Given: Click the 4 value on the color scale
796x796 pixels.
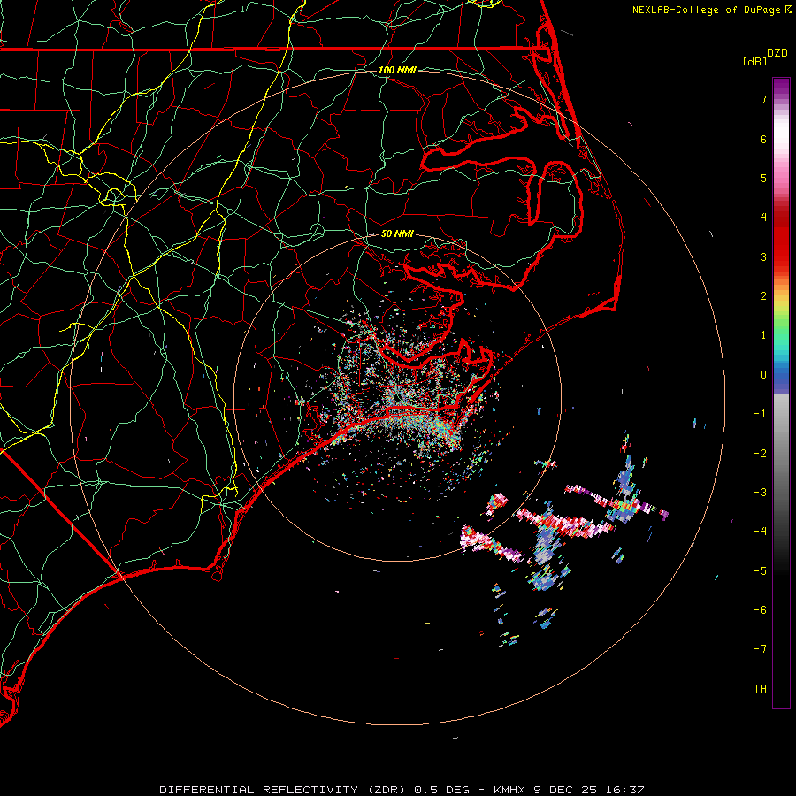Looking at the screenshot, I should tap(763, 218).
